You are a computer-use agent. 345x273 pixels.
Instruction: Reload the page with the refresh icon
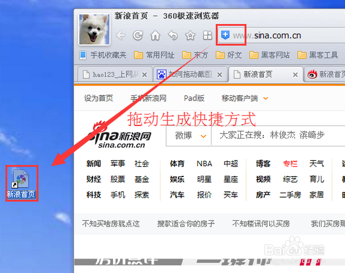pos(138,35)
